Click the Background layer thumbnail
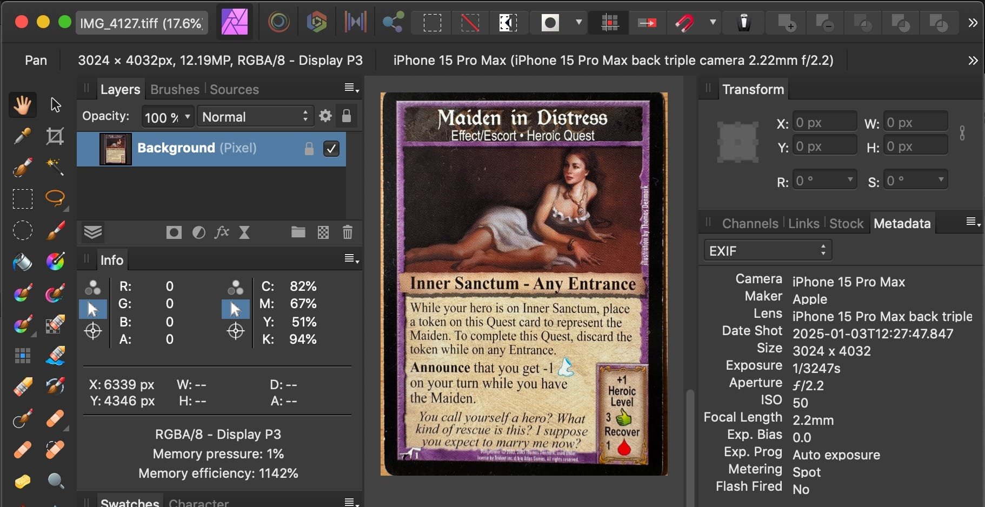This screenshot has height=507, width=985. [x=115, y=148]
